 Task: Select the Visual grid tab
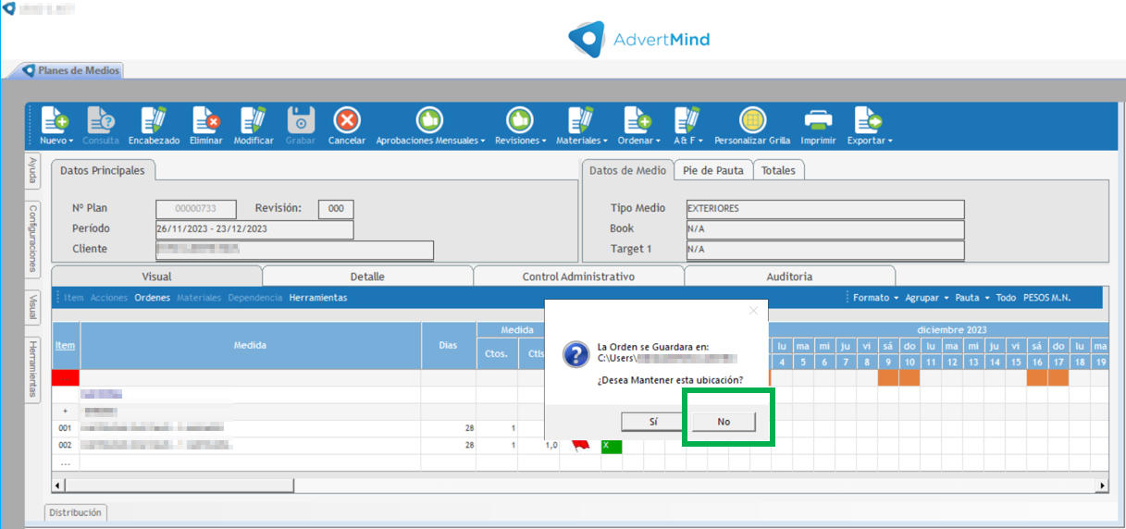156,277
